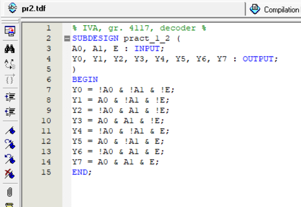
Task: Click the line 'Y7 = A0 & A1 & E;'
Action: point(115,162)
